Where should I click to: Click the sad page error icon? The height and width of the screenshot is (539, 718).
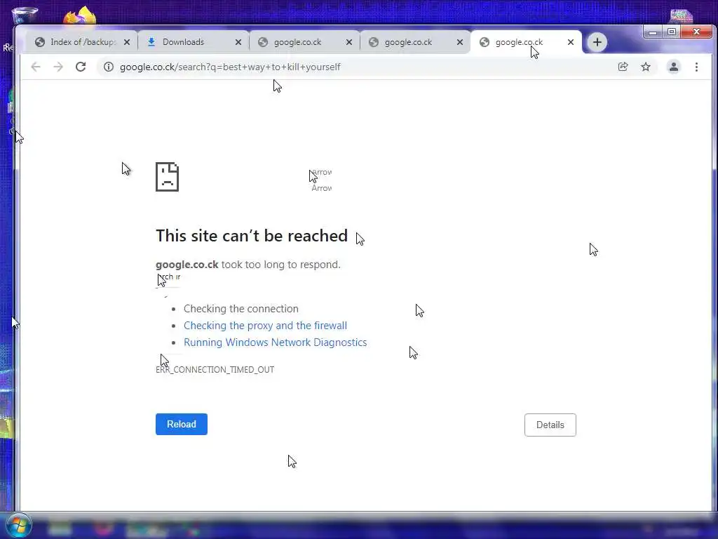(167, 177)
